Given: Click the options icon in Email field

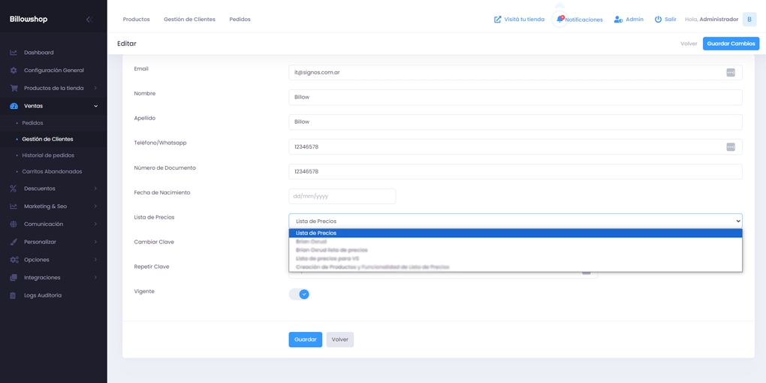Looking at the screenshot, I should coord(730,73).
